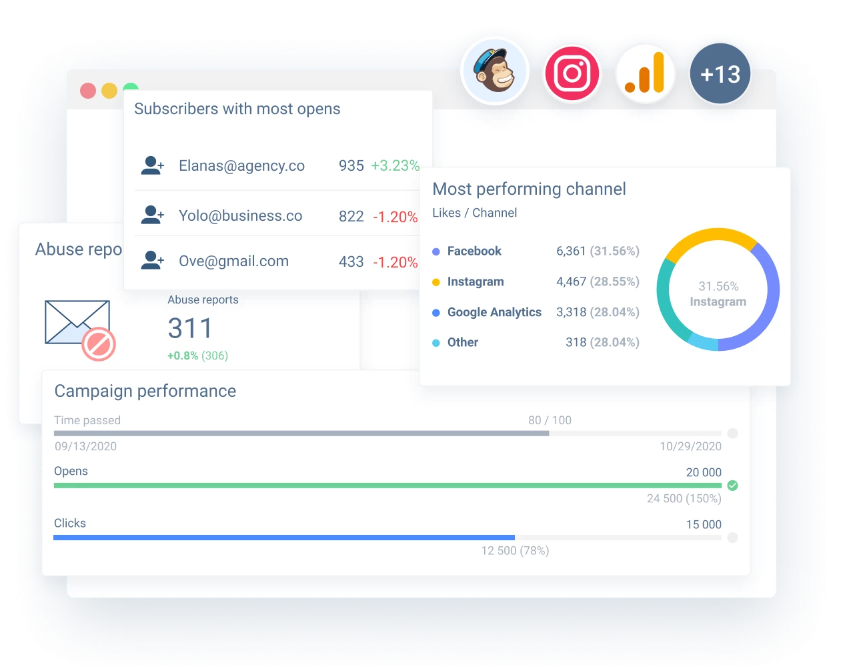Click the Mailchimp monkey integration icon
This screenshot has height=667, width=843.
pyautogui.click(x=495, y=71)
